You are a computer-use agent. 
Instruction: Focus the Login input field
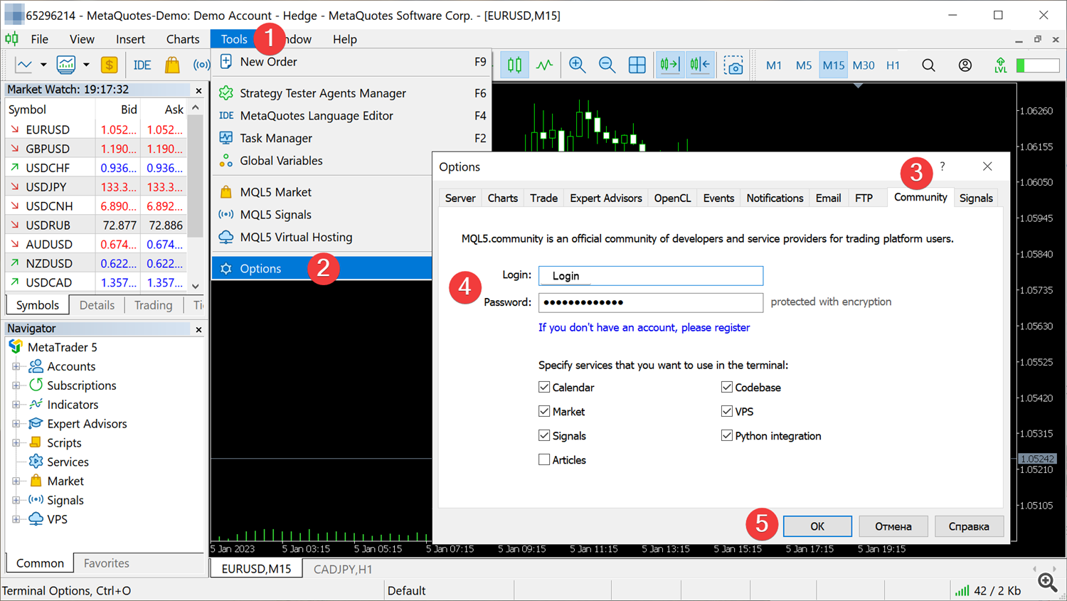(651, 276)
